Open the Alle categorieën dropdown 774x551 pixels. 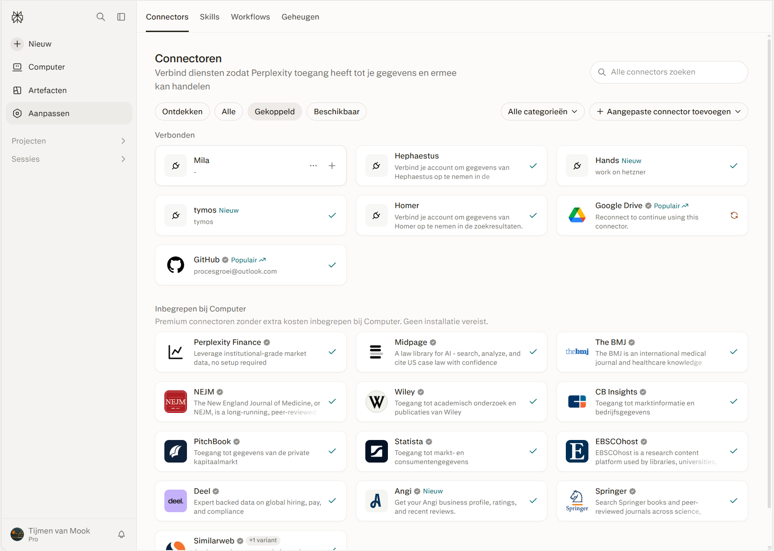point(542,111)
